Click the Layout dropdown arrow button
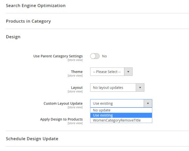Image resolution: width=189 pixels, height=151 pixels. coord(140,88)
